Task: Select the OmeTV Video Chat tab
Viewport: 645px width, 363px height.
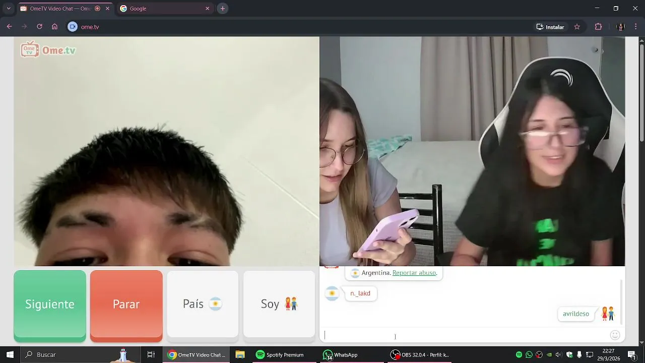Action: 60,9
